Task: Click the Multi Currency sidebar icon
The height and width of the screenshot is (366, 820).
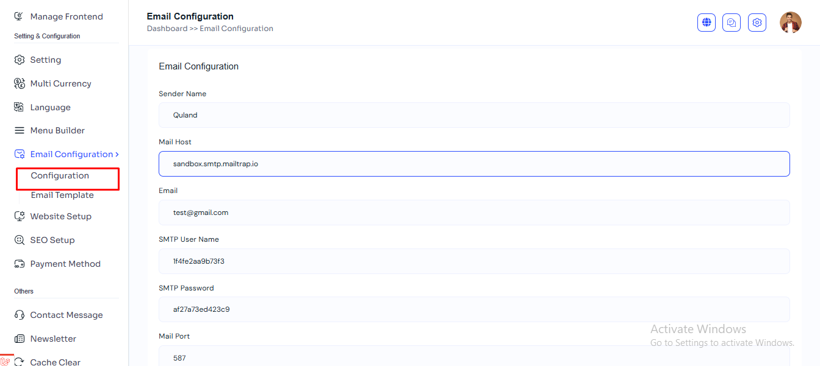Action: point(20,83)
